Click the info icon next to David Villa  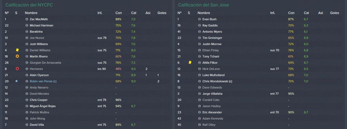coord(27,125)
